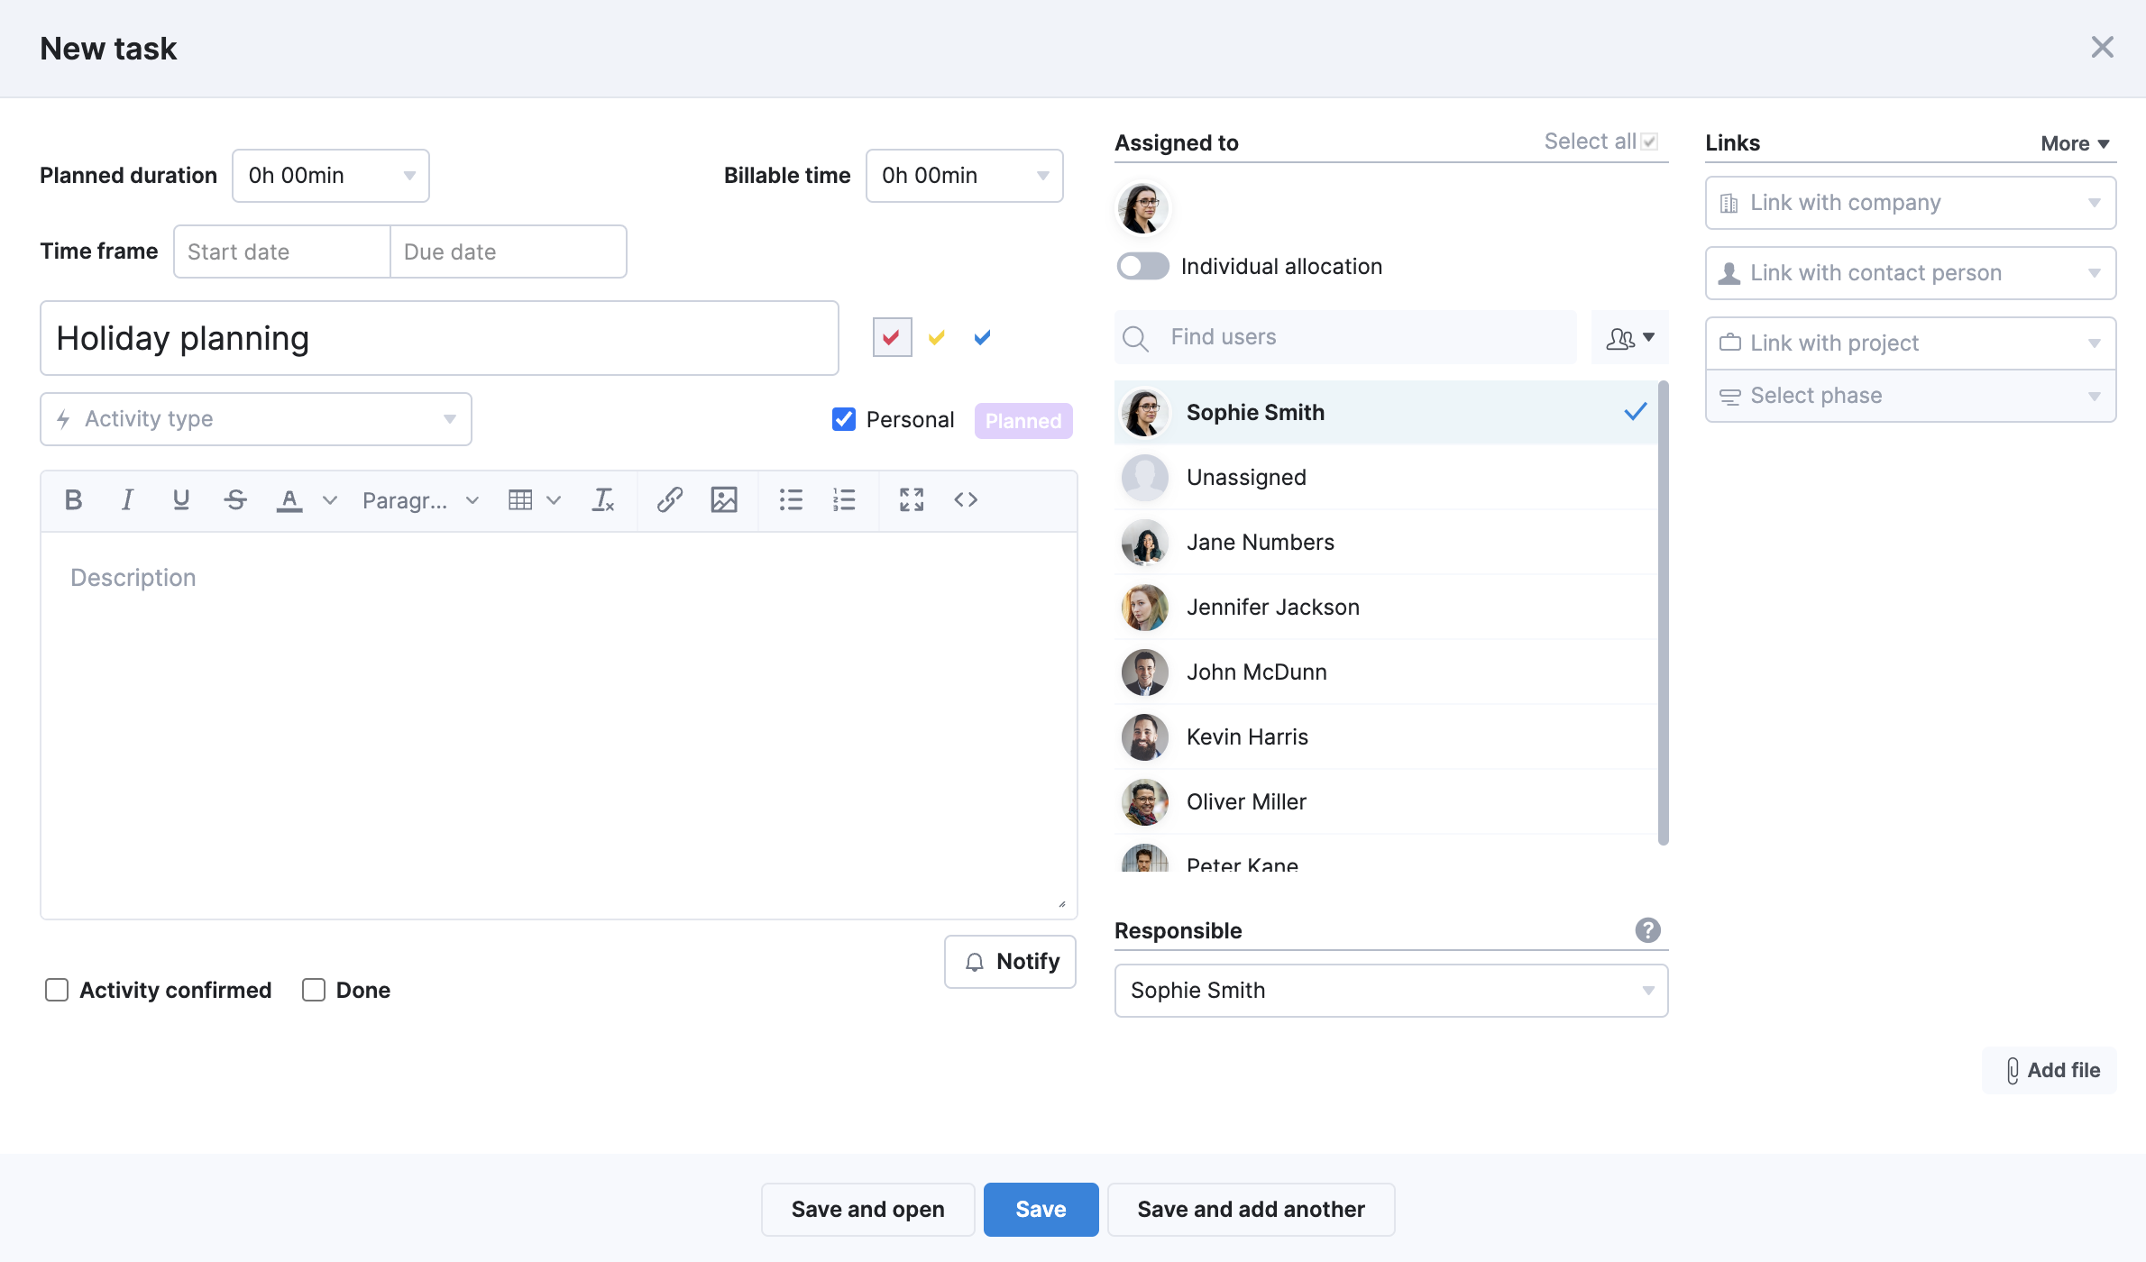Create a bulleted list
2146x1262 pixels.
click(x=791, y=500)
